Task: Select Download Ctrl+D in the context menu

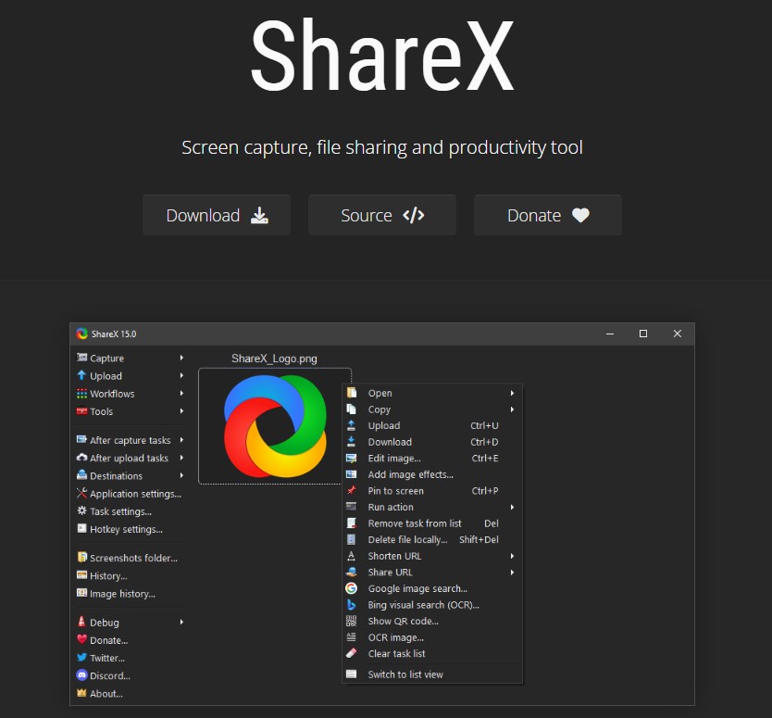Action: (x=431, y=442)
